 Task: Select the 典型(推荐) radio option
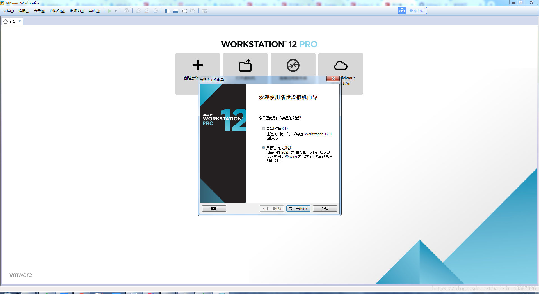pyautogui.click(x=263, y=128)
